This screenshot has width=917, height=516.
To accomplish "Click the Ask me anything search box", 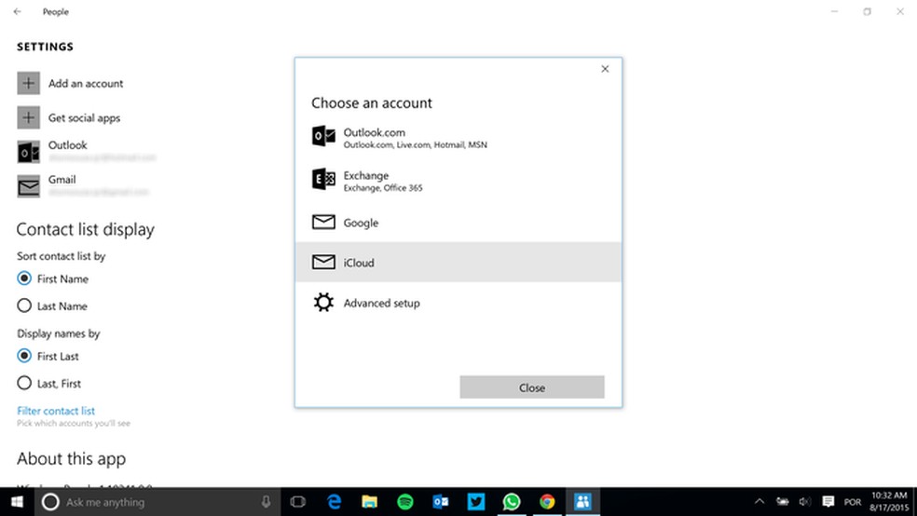I will coord(157,502).
